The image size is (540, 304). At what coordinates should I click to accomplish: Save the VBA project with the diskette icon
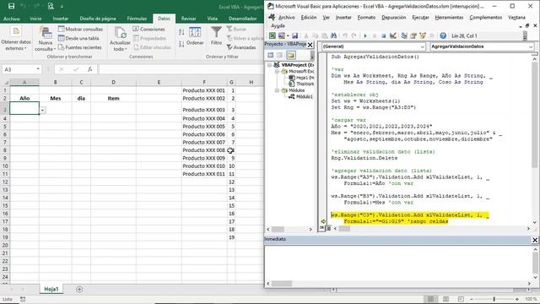[294, 35]
